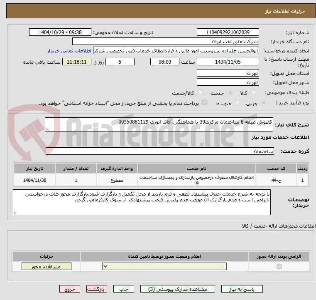This screenshot has width=316, height=300.
Task: Click the days remaining field 5
Action: 120,62
